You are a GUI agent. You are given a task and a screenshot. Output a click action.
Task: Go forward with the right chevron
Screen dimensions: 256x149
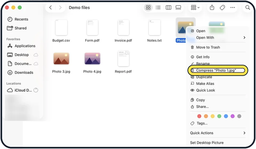click(x=60, y=7)
